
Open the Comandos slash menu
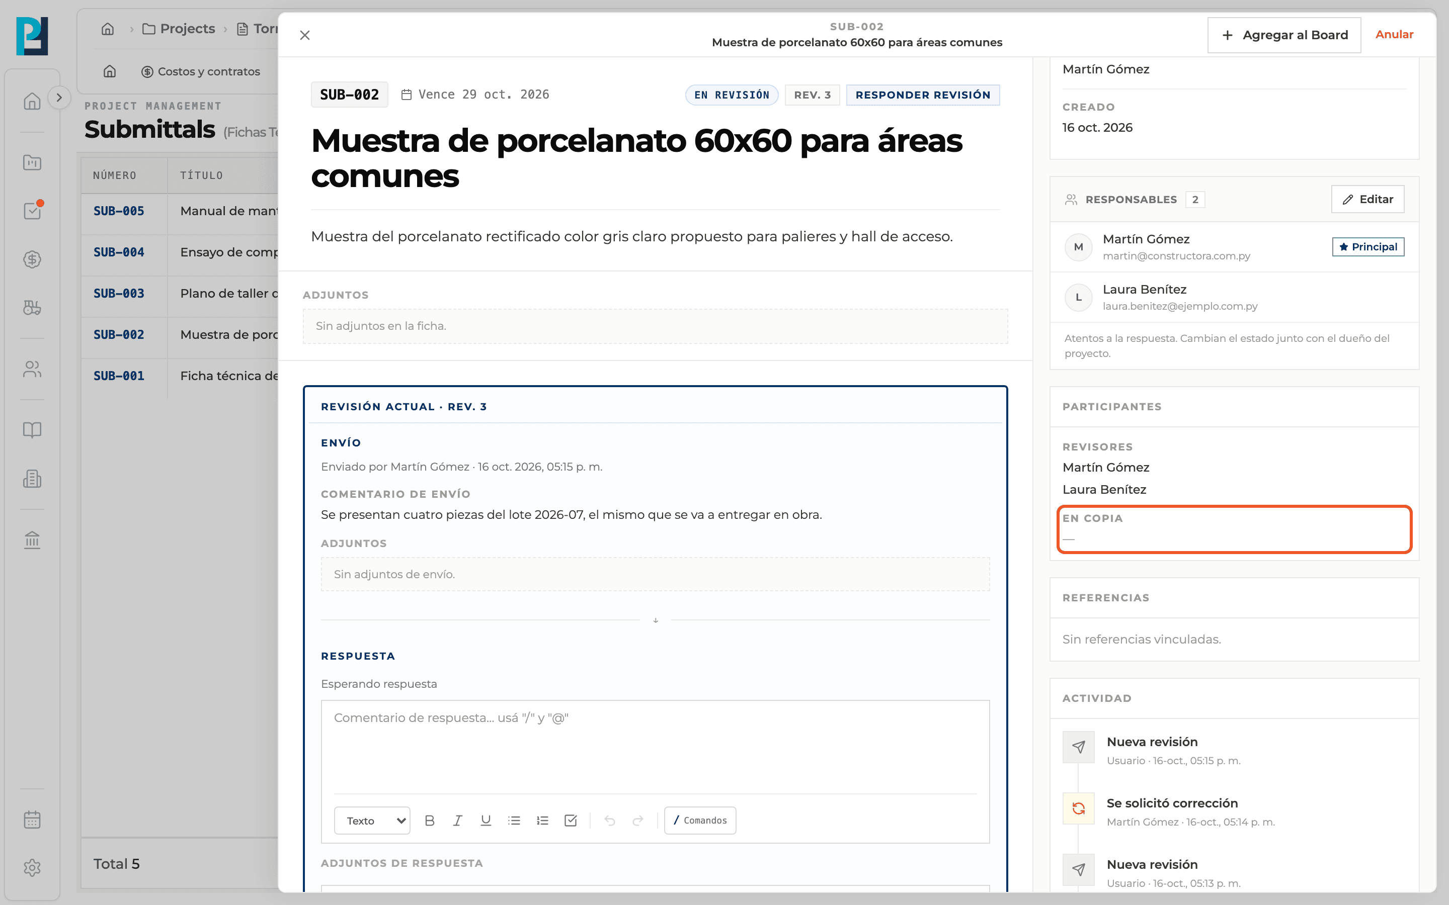click(x=700, y=821)
